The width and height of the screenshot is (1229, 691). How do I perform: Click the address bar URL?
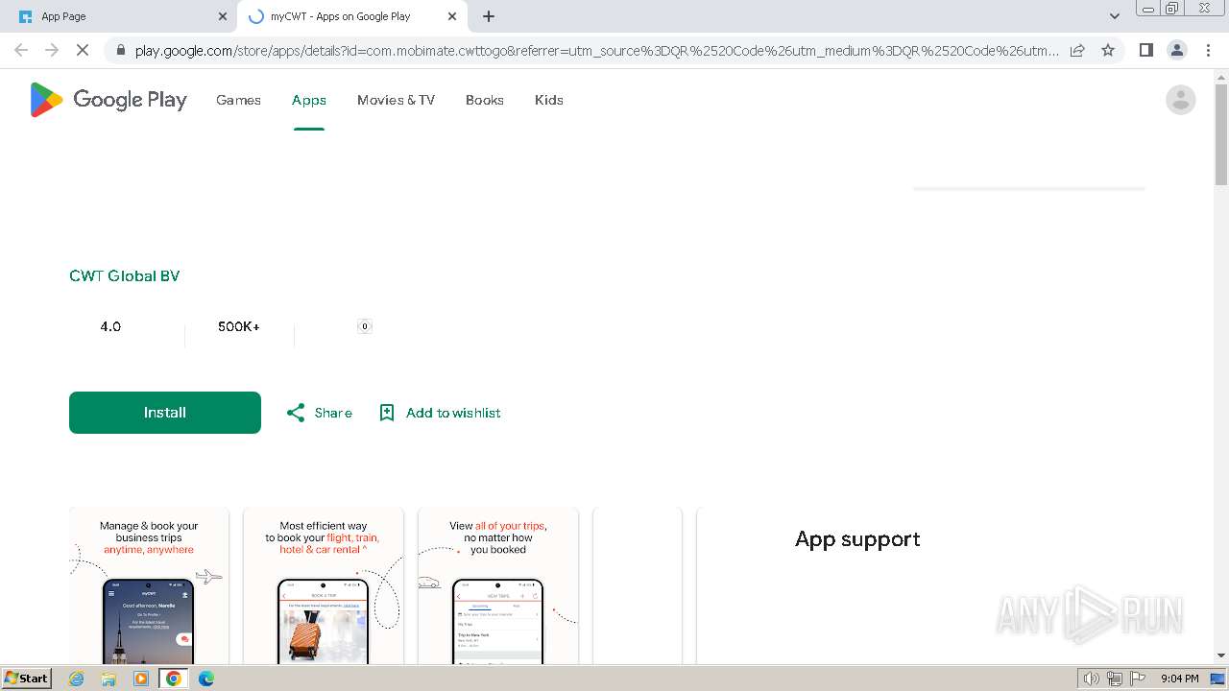pos(596,50)
